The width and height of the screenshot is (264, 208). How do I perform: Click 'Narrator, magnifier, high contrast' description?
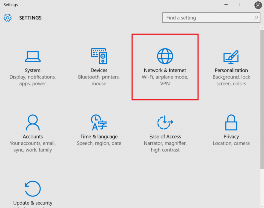coord(165,147)
